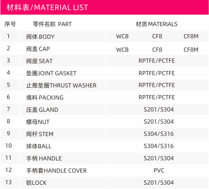Select the BALL part name cell
The image size is (209, 189).
click(x=63, y=146)
